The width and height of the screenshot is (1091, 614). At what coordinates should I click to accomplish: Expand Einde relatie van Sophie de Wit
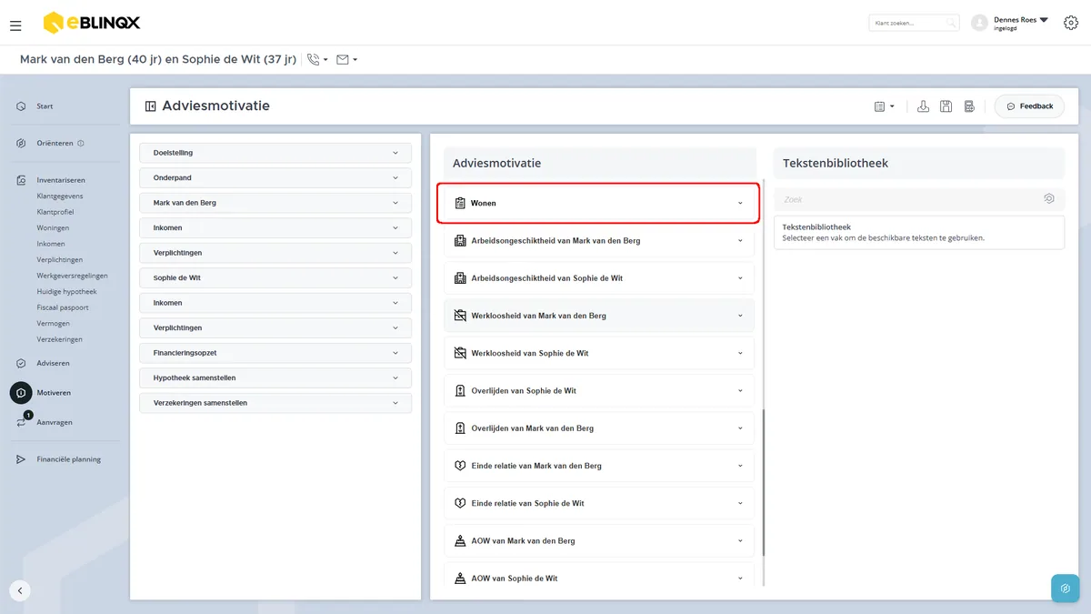tap(599, 503)
